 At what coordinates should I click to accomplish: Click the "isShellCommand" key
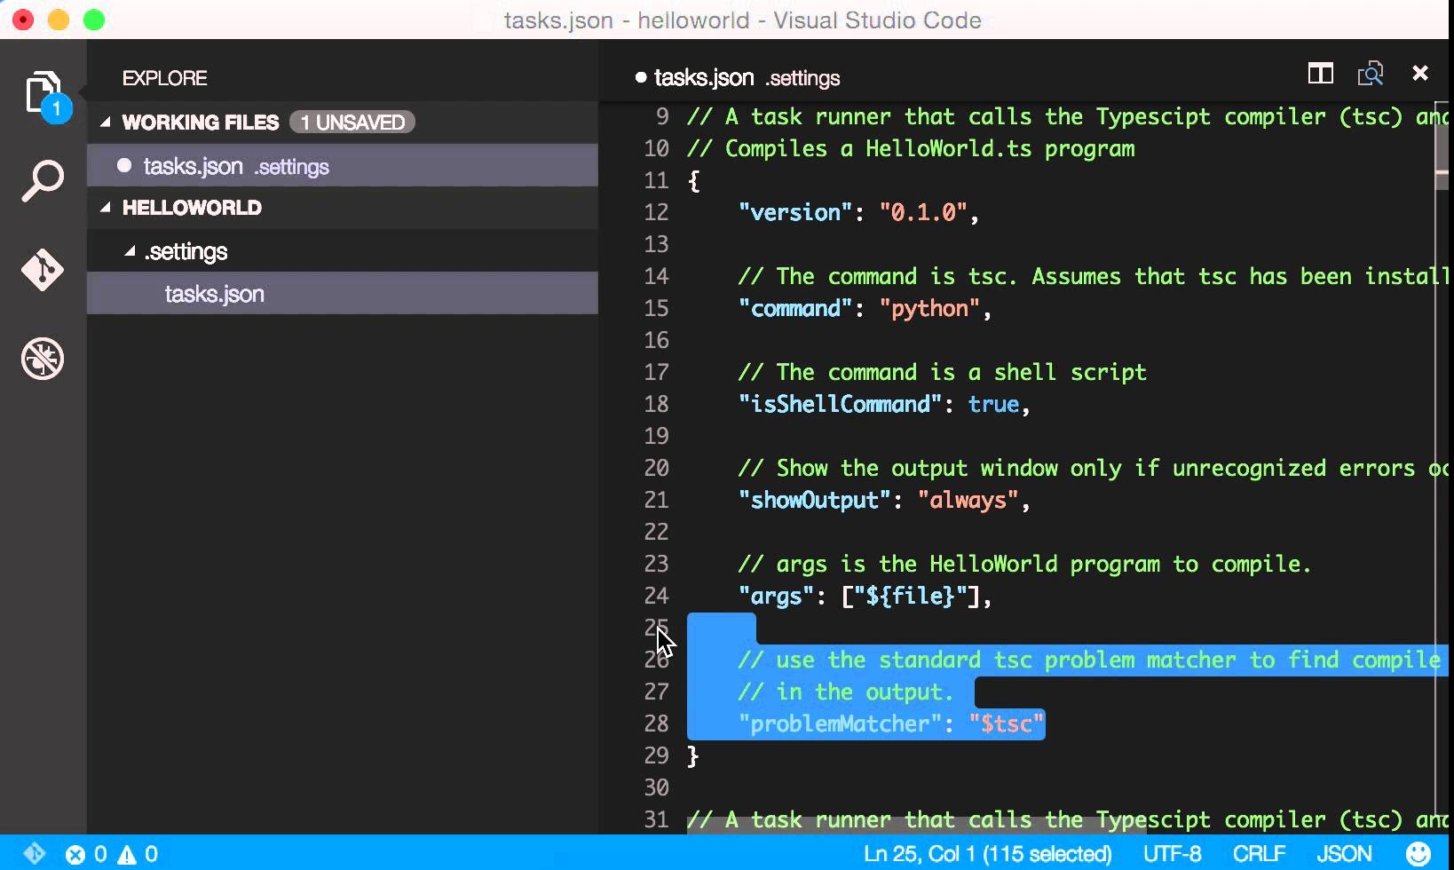point(840,404)
